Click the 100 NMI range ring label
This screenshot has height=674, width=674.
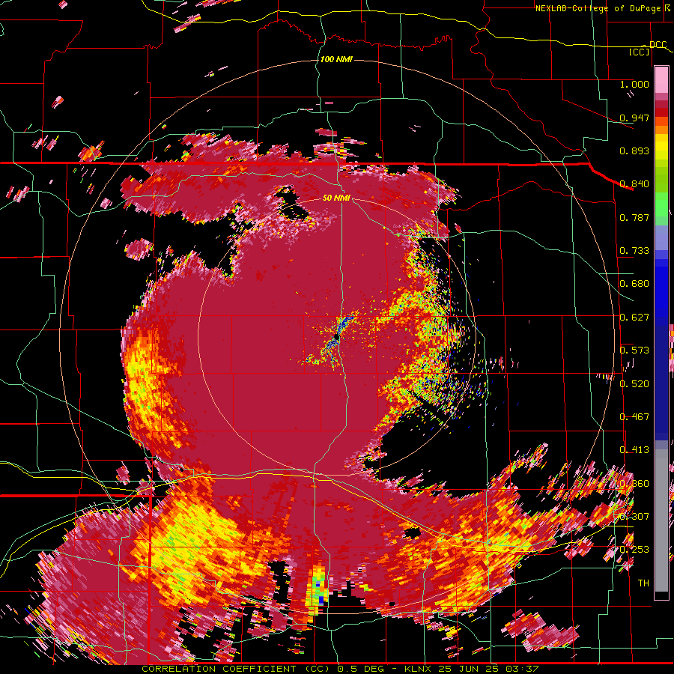tap(336, 59)
